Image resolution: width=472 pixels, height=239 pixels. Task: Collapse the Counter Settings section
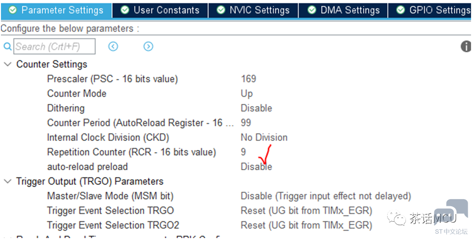pyautogui.click(x=8, y=64)
